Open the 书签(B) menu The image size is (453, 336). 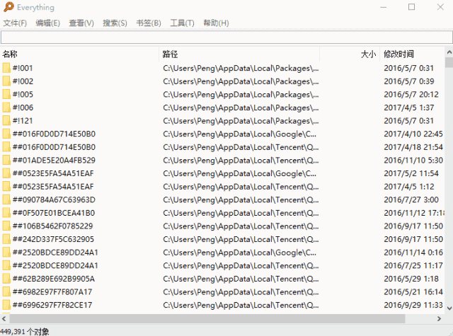(x=149, y=23)
